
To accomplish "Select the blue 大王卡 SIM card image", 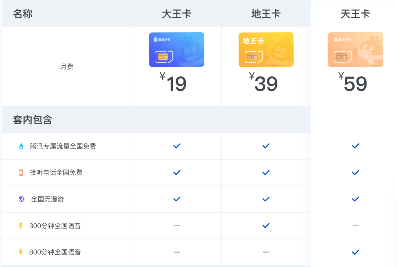I will click(176, 50).
